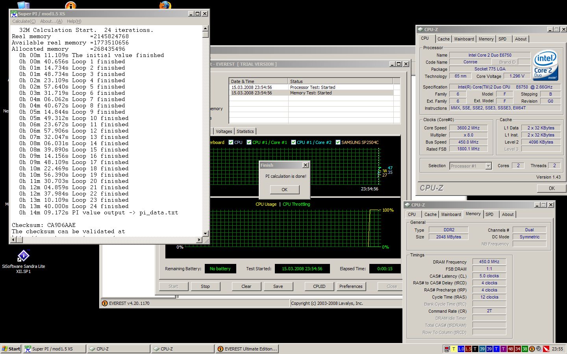Uncheck the CPU #1 / Core #2 checkbox
This screenshot has width=567, height=354.
point(293,142)
